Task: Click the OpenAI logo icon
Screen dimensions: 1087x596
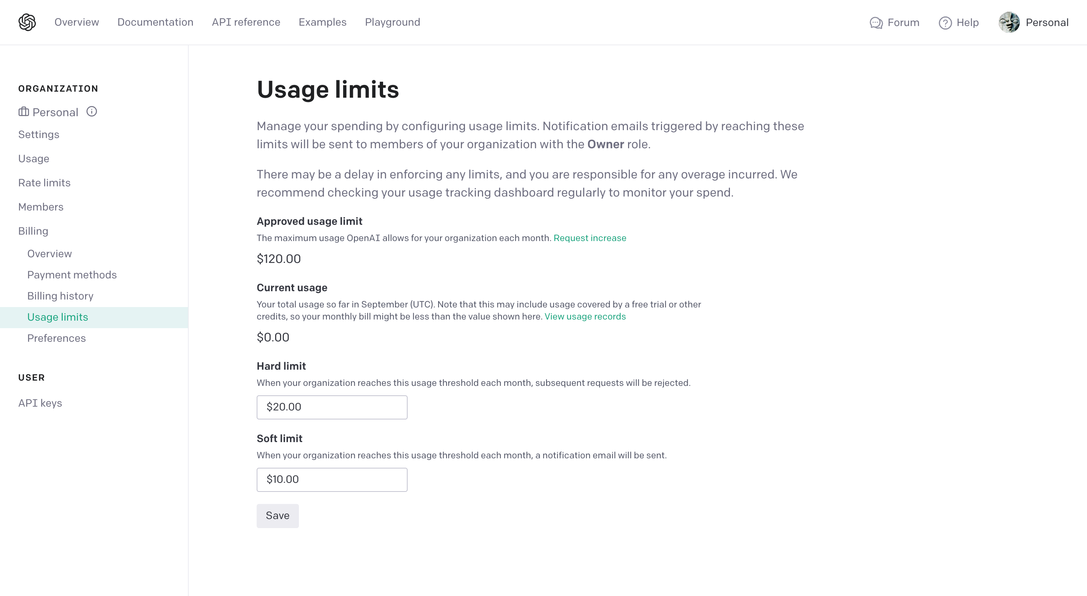Action: (x=27, y=22)
